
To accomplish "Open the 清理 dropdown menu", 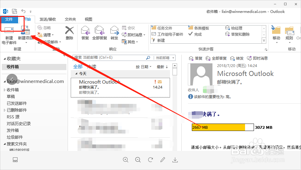I will point(46,35).
